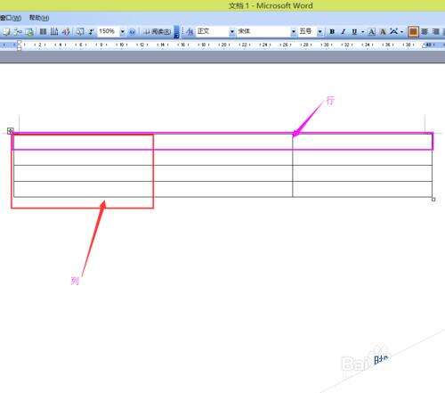Open the Help (帮助) menu
This screenshot has height=393, width=445.
[39, 18]
